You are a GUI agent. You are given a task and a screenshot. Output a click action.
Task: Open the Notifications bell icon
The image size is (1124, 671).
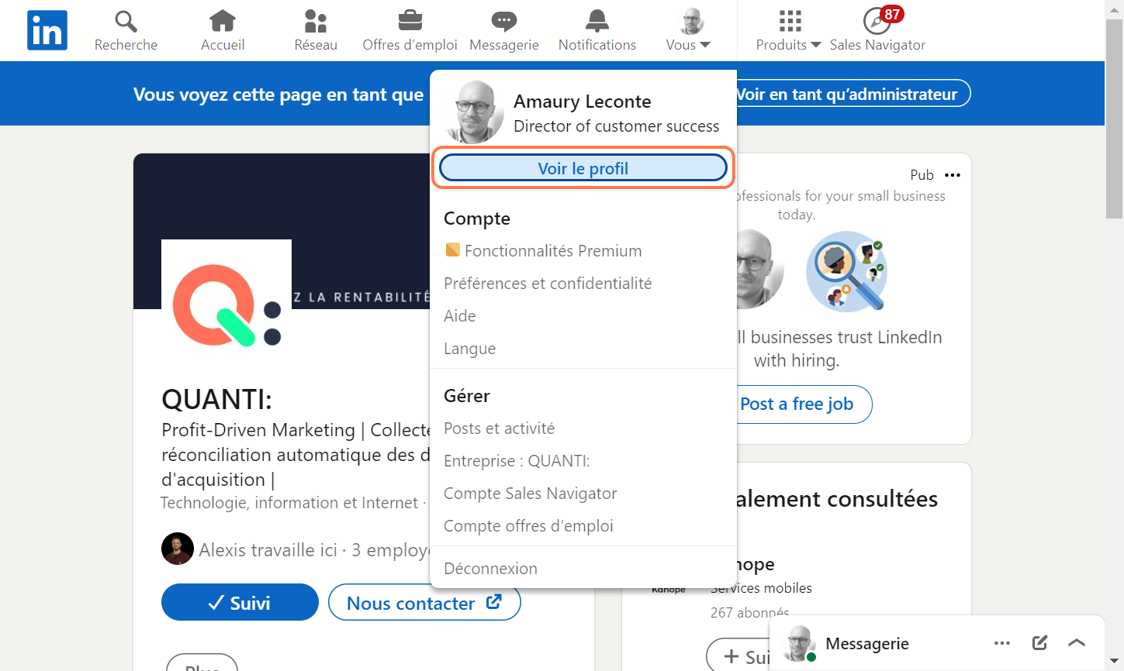[x=597, y=21]
